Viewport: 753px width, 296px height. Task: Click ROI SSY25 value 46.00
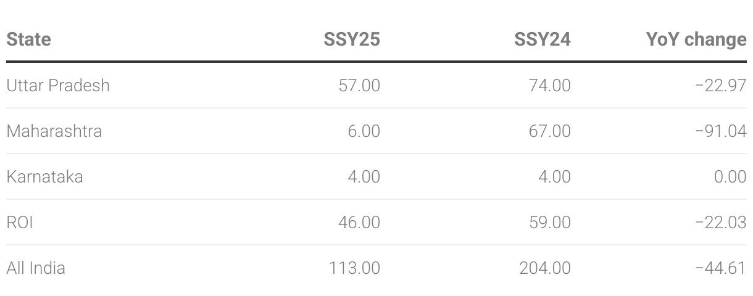click(359, 222)
